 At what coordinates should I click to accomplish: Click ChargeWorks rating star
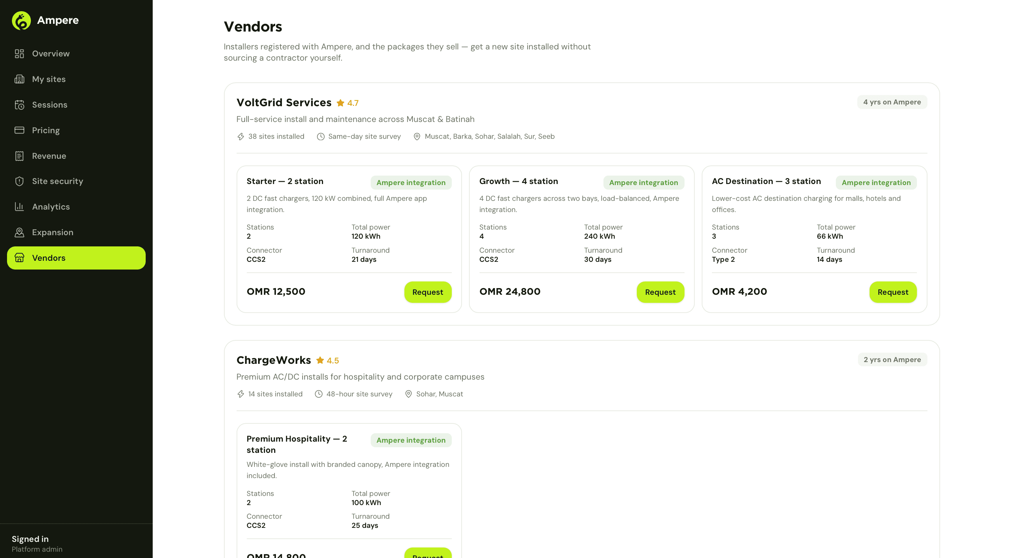coord(320,360)
